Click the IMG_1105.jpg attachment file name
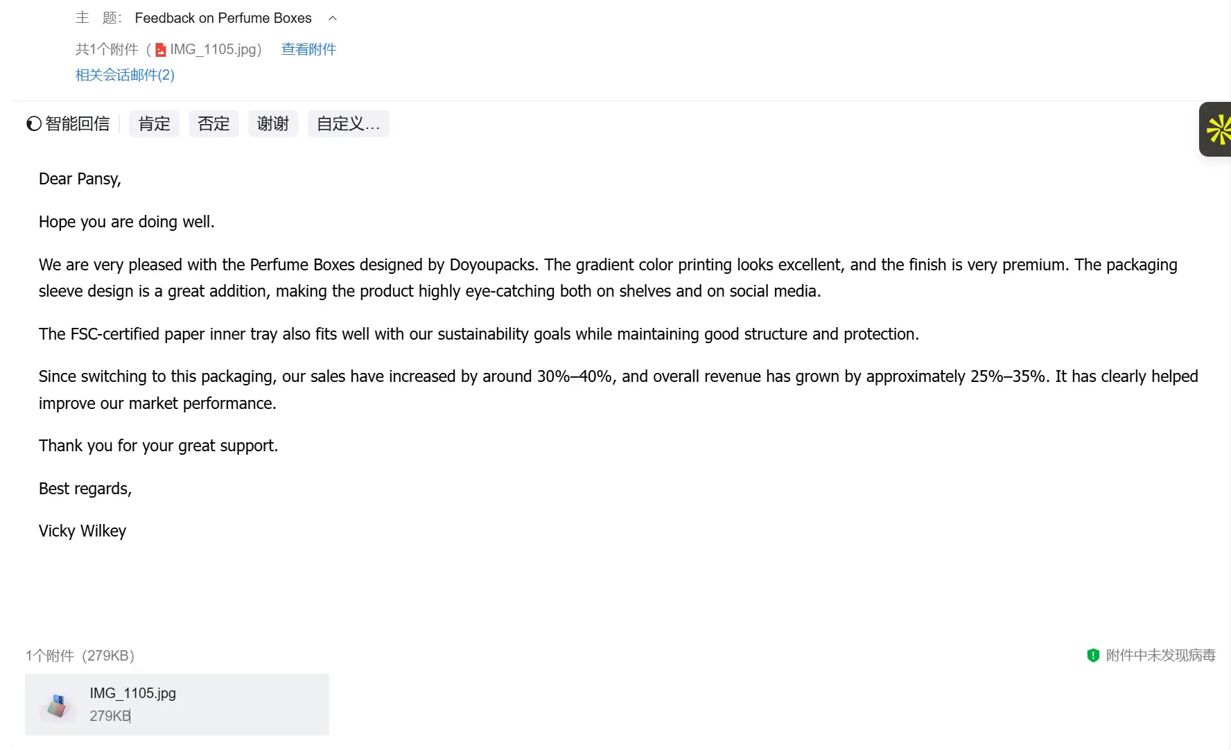 [132, 693]
